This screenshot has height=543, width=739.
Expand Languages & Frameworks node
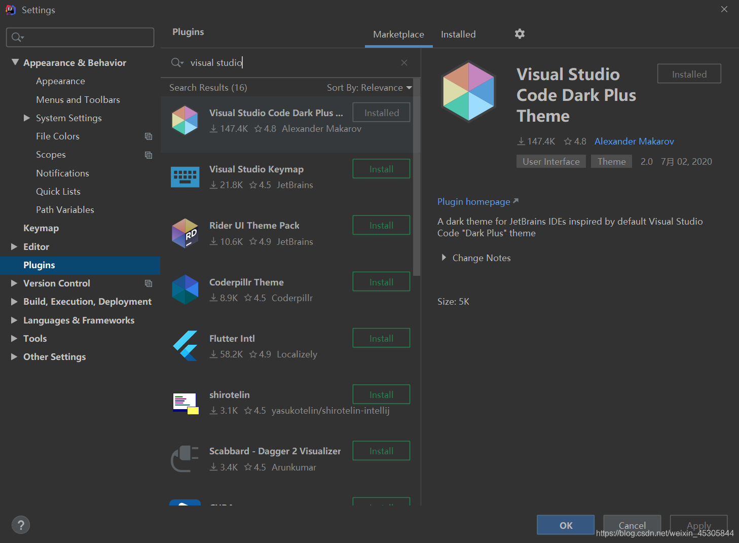(14, 320)
